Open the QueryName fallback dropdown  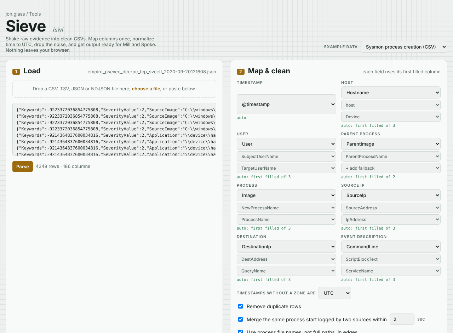[286, 271]
